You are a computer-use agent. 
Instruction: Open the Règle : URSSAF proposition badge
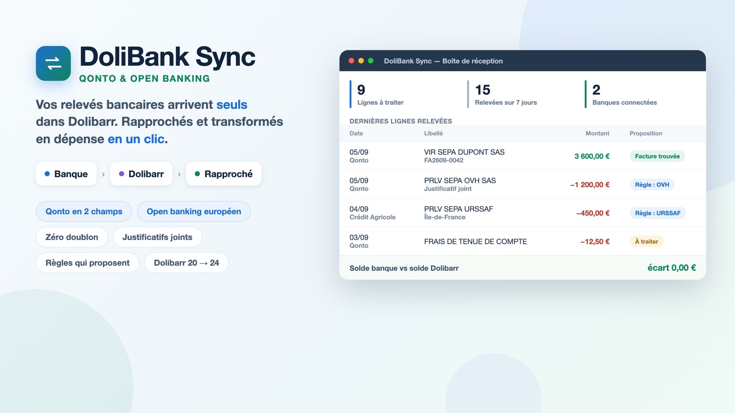coord(658,213)
